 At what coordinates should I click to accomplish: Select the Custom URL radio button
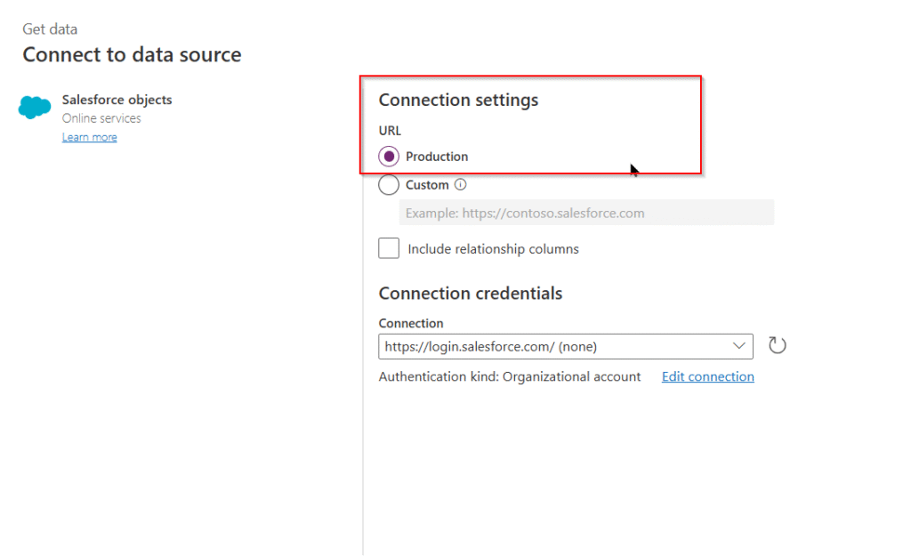click(389, 185)
